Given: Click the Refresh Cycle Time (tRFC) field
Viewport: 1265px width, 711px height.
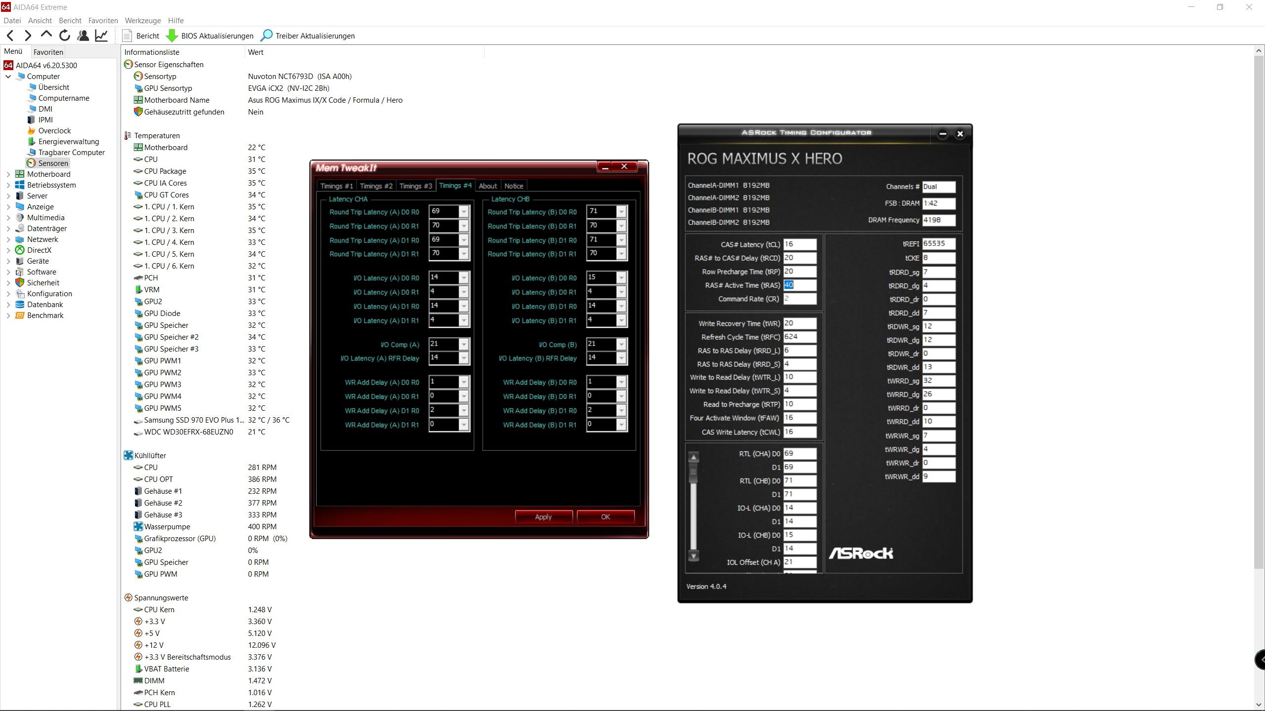Looking at the screenshot, I should click(800, 337).
